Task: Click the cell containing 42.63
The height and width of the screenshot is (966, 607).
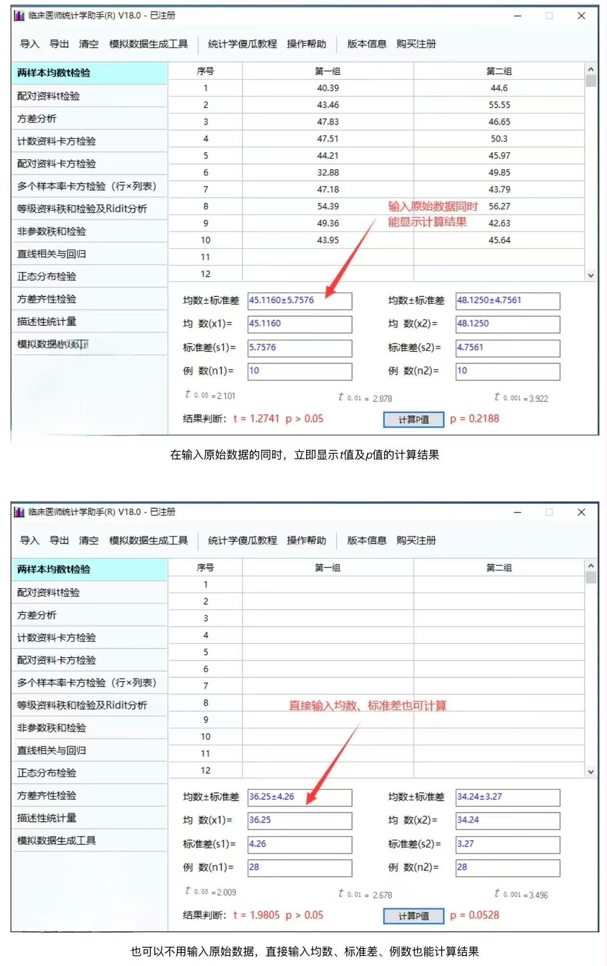Action: 499,223
